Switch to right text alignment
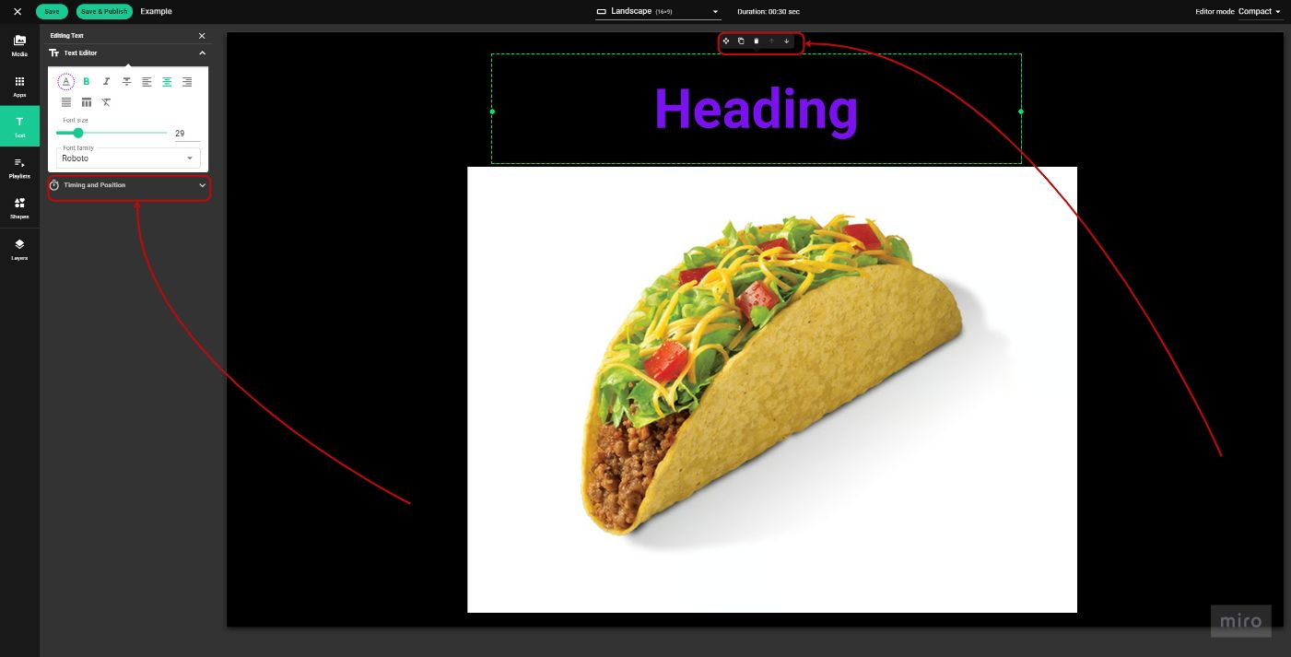The image size is (1291, 657). tap(187, 81)
